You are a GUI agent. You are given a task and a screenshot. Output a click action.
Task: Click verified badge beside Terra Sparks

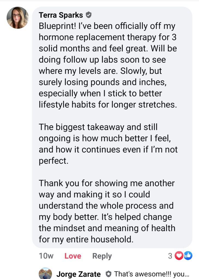88,14
